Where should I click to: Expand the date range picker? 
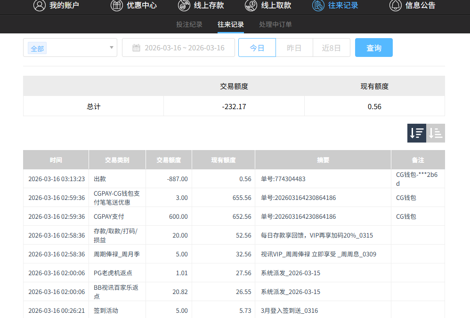click(x=178, y=47)
